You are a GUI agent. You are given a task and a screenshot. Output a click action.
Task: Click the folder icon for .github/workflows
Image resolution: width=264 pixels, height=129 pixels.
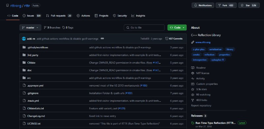pyautogui.click(x=24, y=47)
